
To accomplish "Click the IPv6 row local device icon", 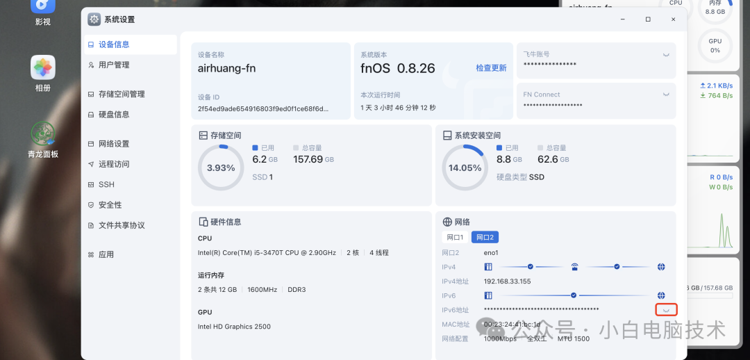I will click(488, 295).
